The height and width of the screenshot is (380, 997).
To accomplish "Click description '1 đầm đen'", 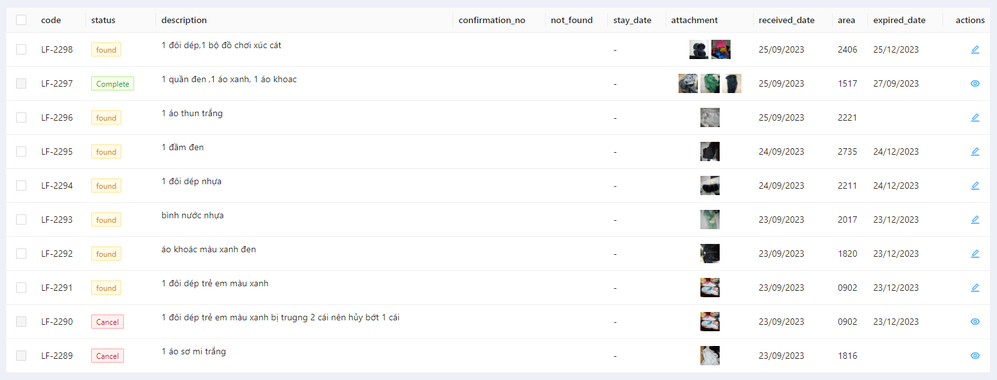I will pyautogui.click(x=182, y=148).
